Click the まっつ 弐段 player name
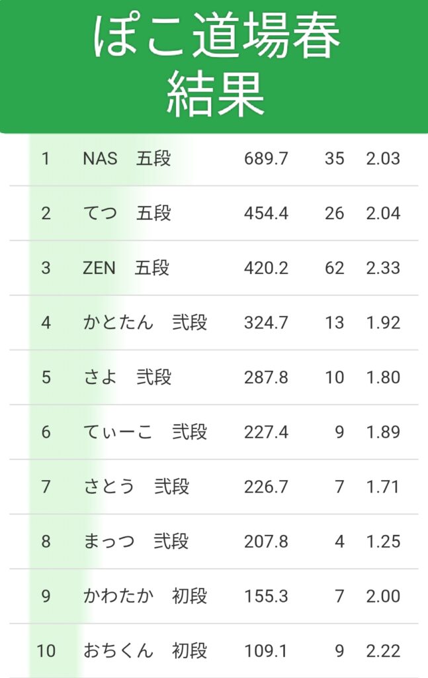 pos(136,542)
